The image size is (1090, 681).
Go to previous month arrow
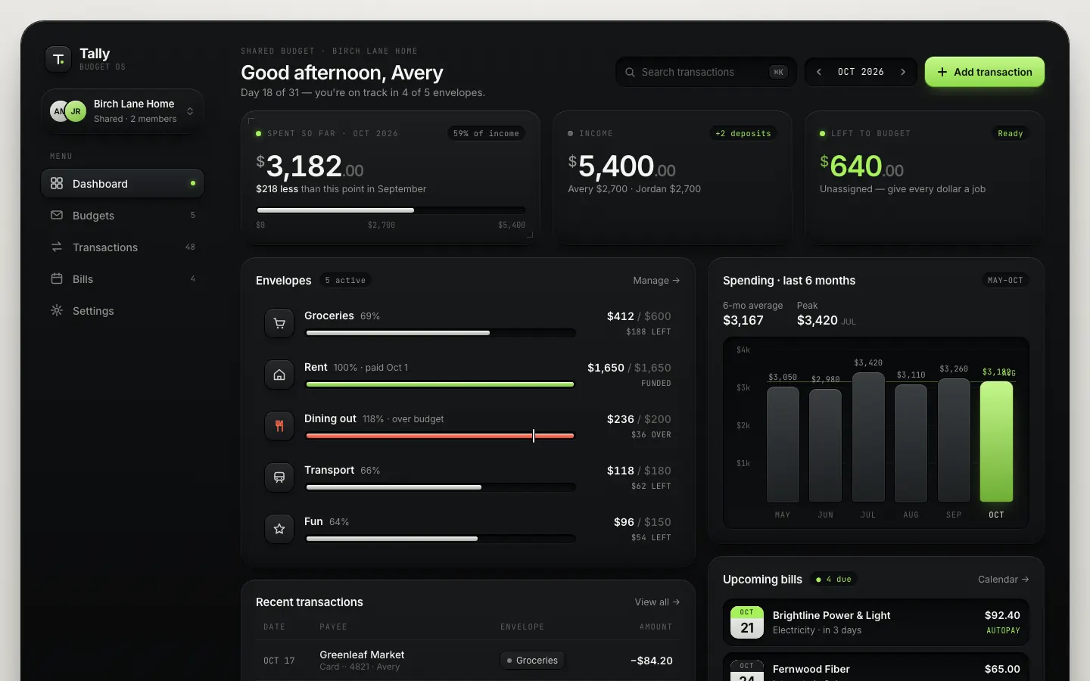[819, 72]
